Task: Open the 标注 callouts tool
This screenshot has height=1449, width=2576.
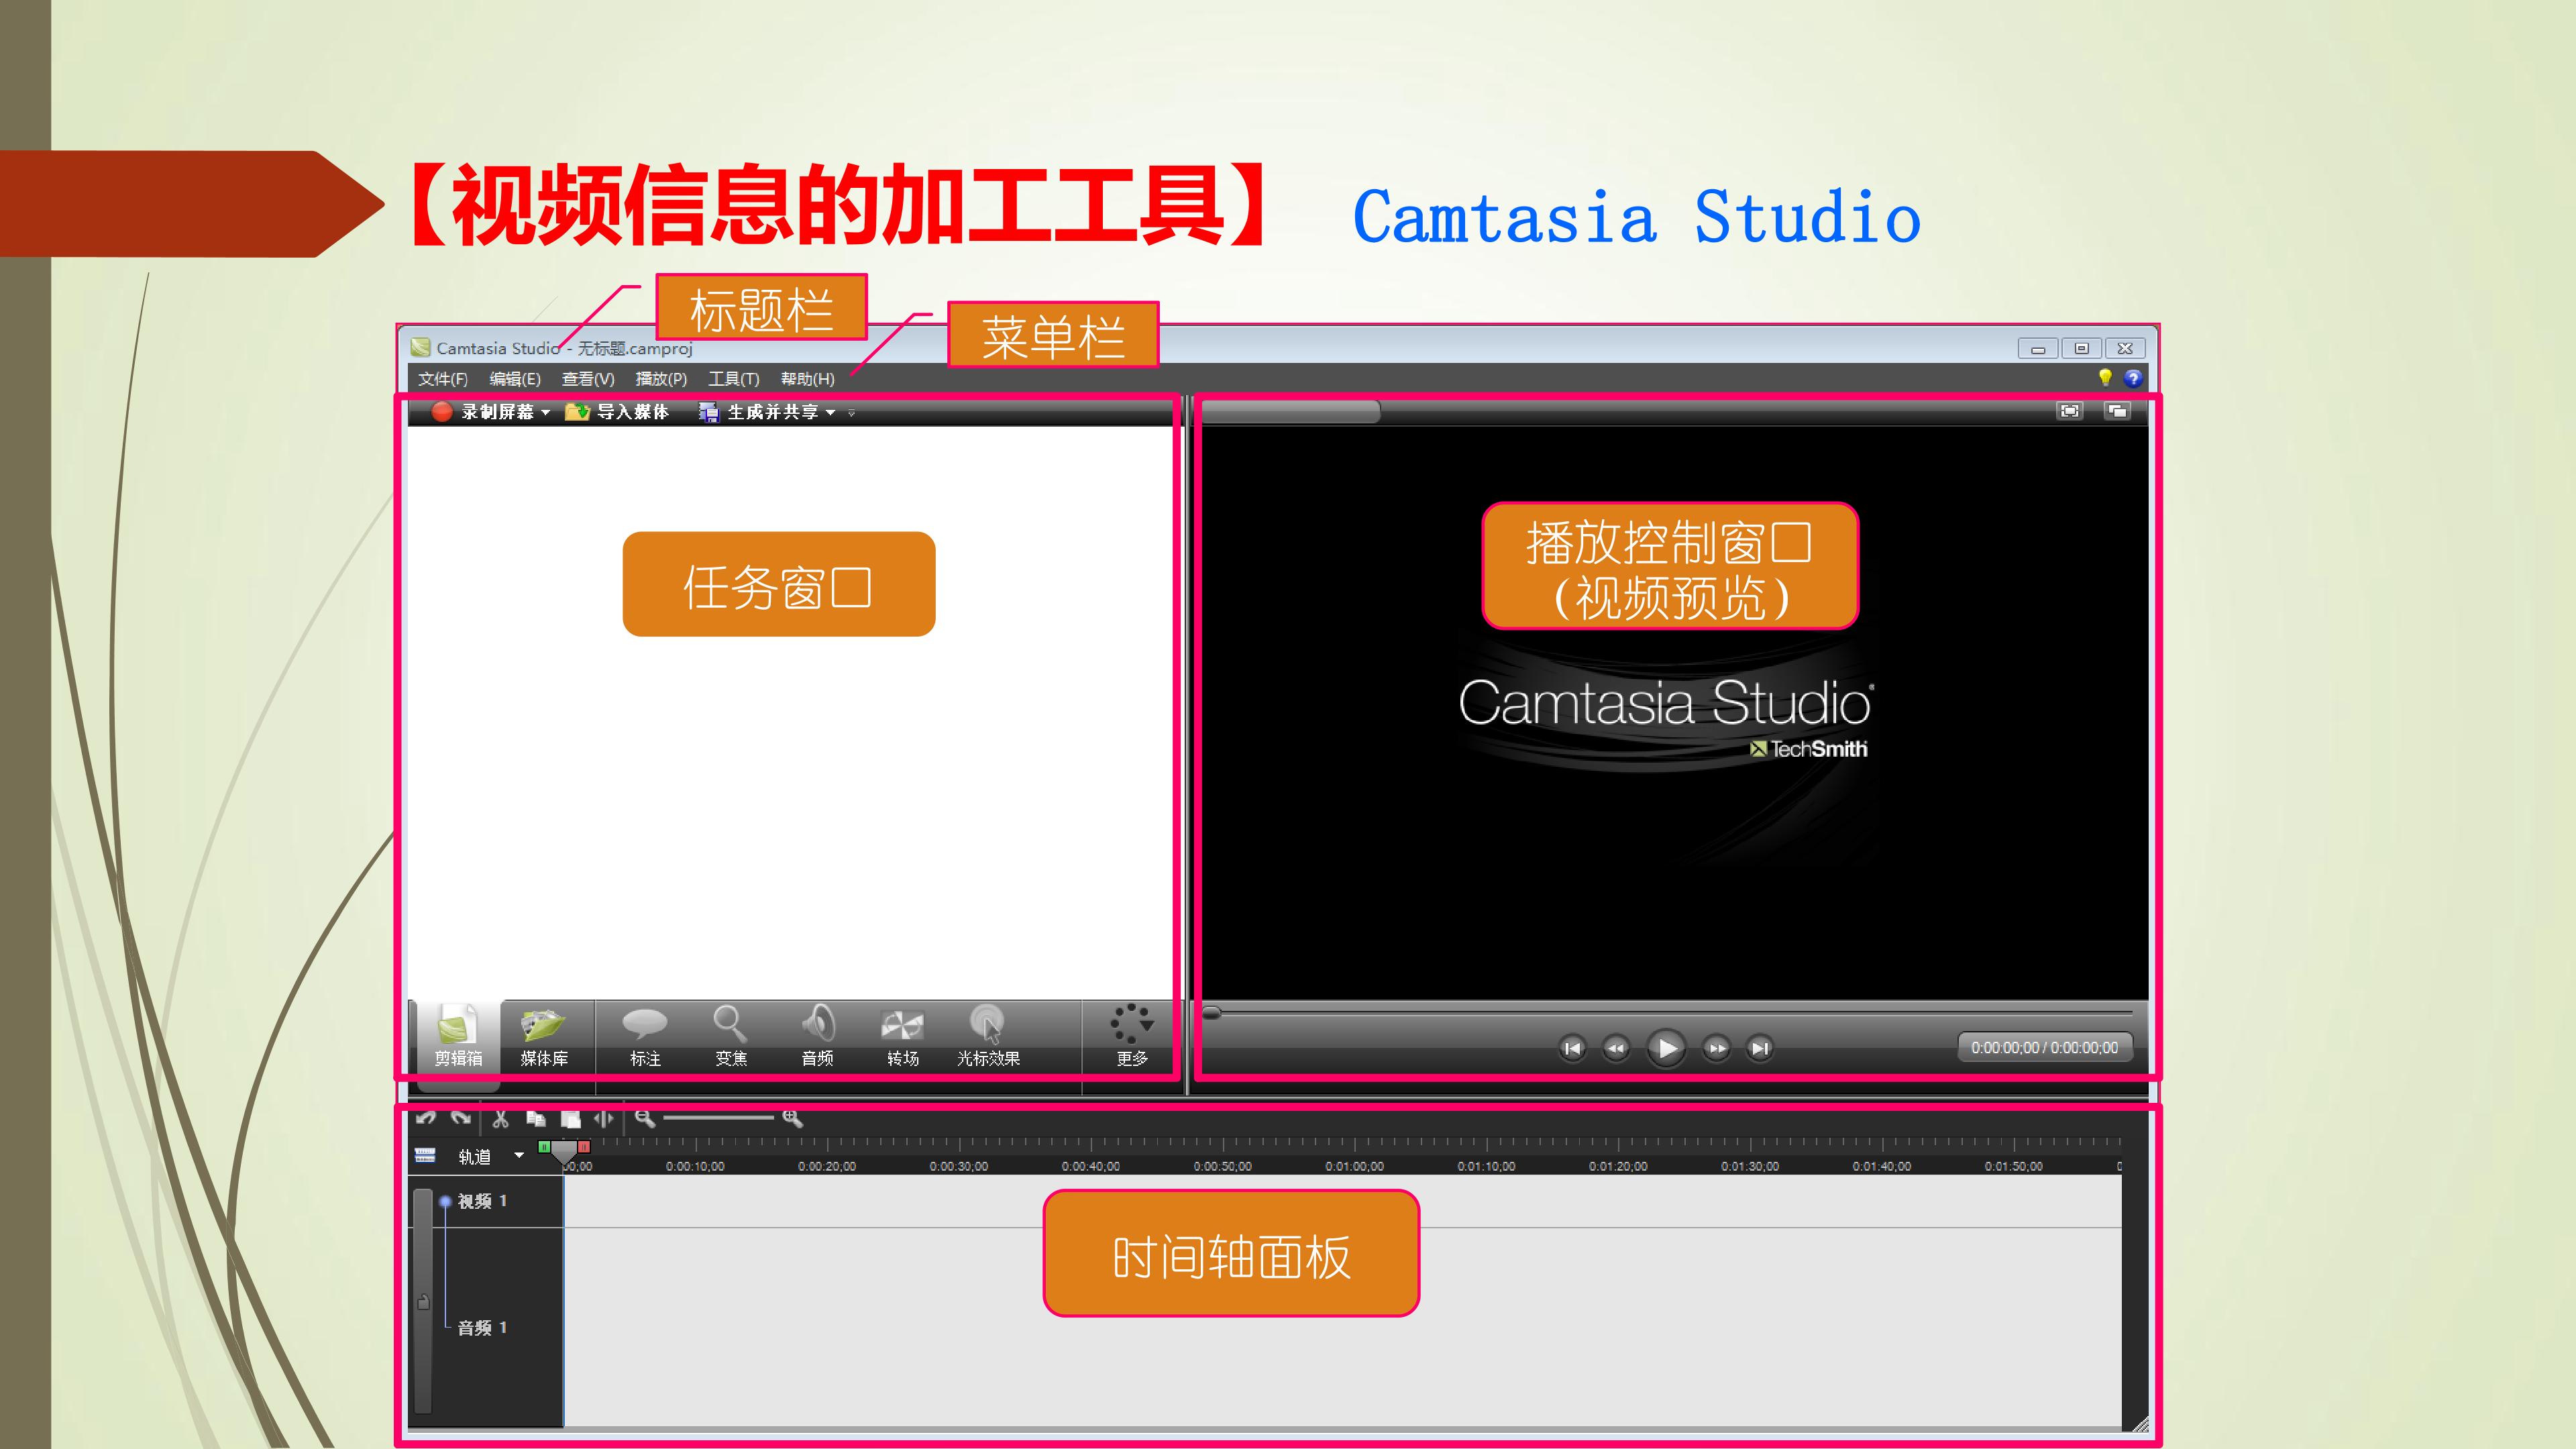Action: coord(645,1037)
